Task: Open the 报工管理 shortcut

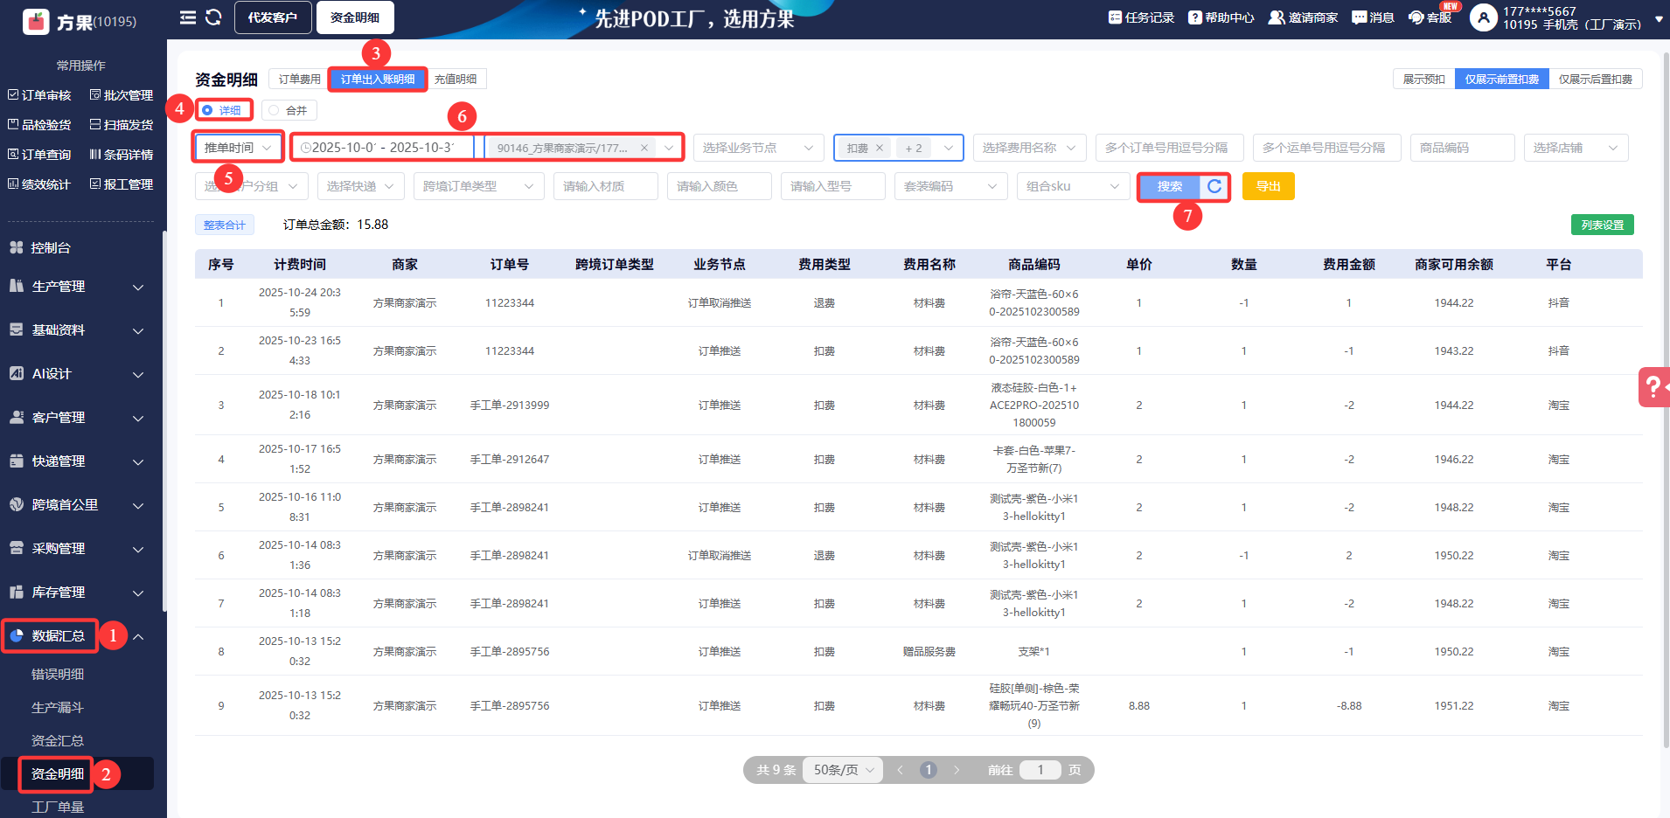Action: pos(122,184)
